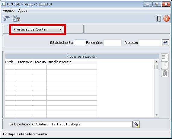
Task: Close the Matriz window
Action: [166, 4]
